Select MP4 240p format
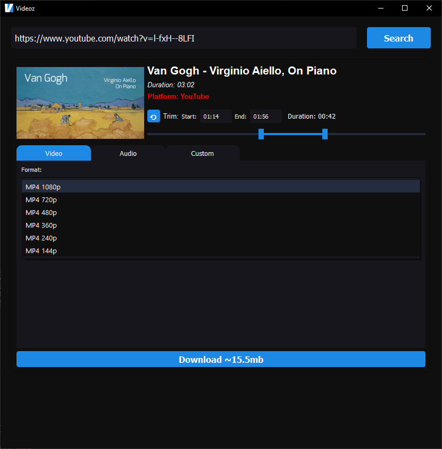The image size is (442, 449). (x=221, y=238)
